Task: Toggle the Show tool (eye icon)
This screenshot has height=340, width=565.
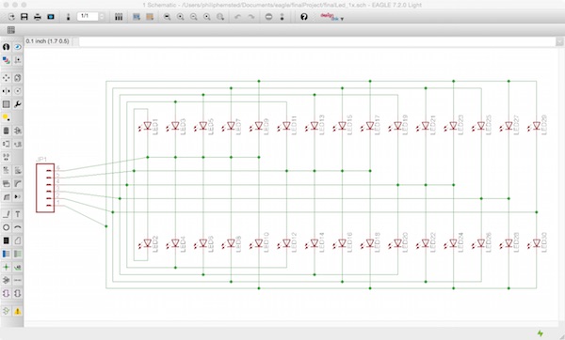Action: pos(18,47)
